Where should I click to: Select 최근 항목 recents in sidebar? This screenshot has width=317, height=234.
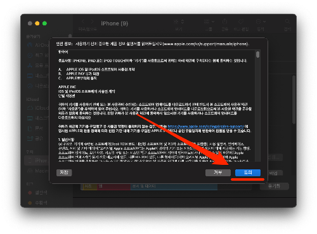point(38,55)
